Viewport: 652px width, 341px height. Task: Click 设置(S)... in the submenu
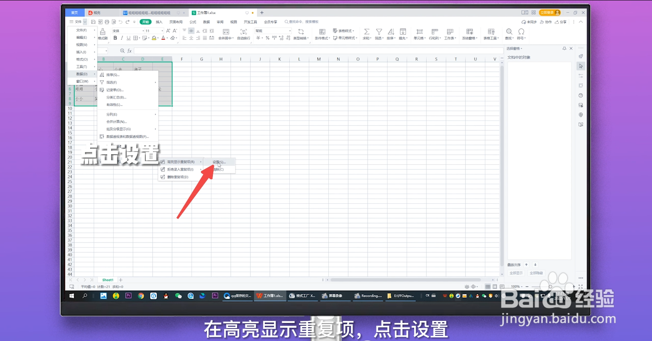219,162
